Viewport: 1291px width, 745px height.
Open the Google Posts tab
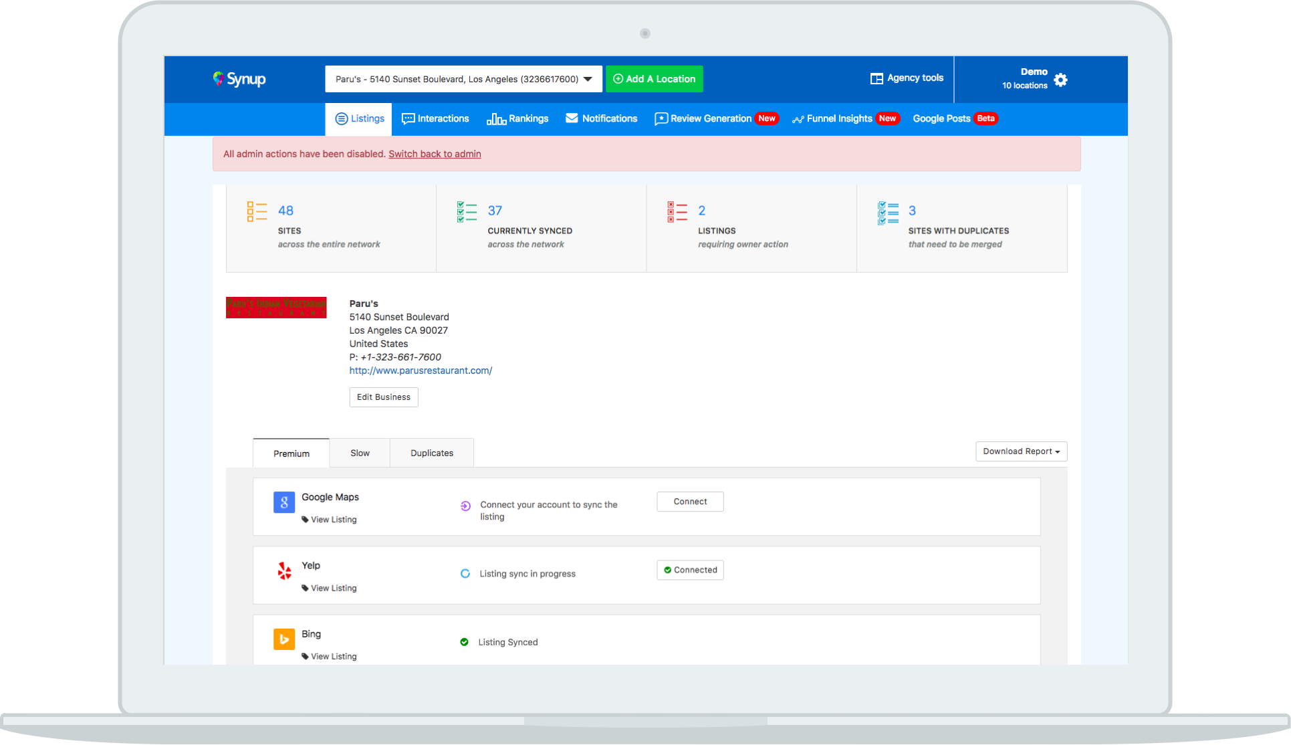tap(955, 118)
